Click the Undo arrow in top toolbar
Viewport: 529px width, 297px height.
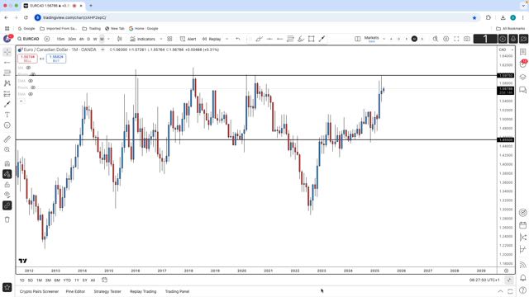(x=238, y=39)
